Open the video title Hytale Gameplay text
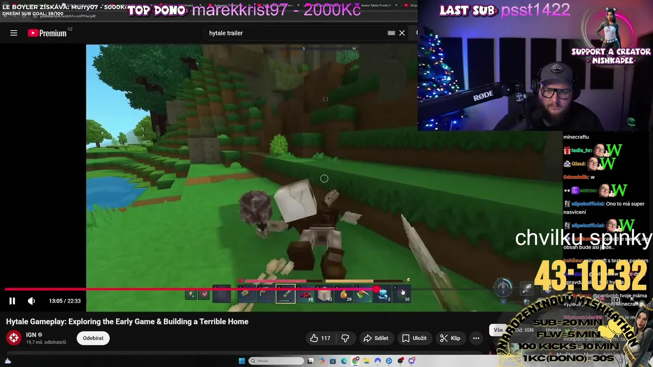 coord(127,322)
